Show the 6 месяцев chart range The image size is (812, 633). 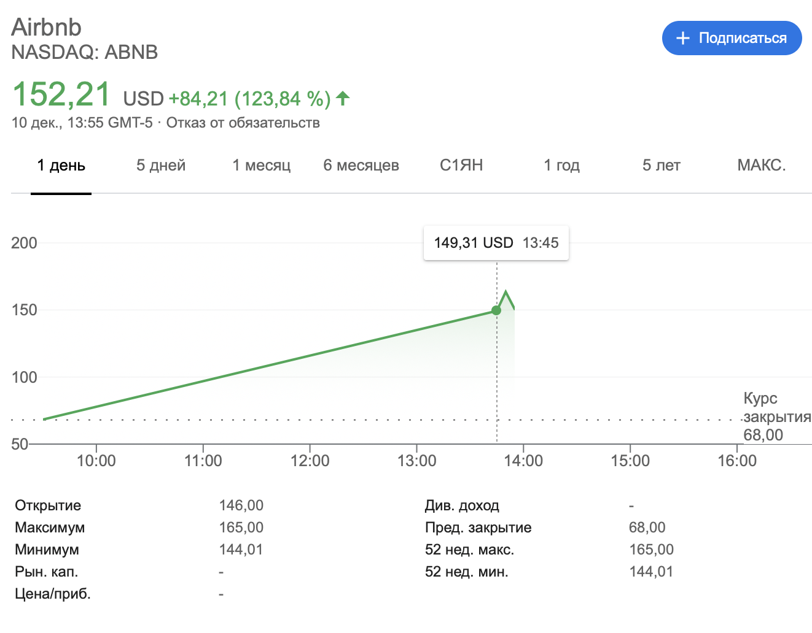tap(361, 165)
